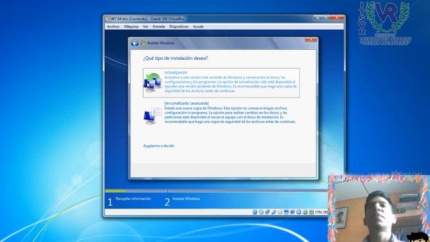This screenshot has height=242, width=430.
Task: Maximize the VirtualBox window
Action: tap(325, 18)
